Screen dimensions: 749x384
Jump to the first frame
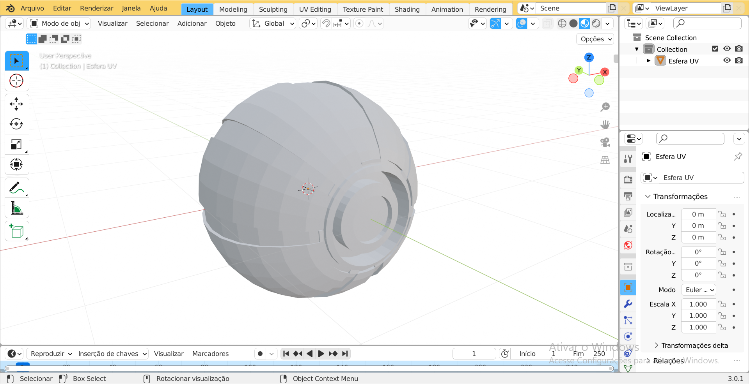tap(286, 354)
